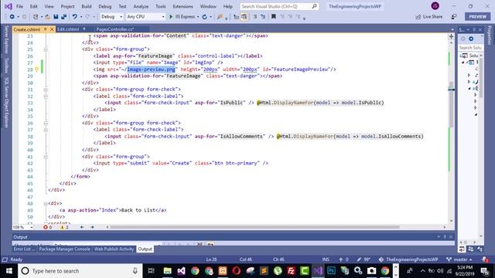
Task: Click the notifications icon in the VS status bar
Action: (x=485, y=259)
